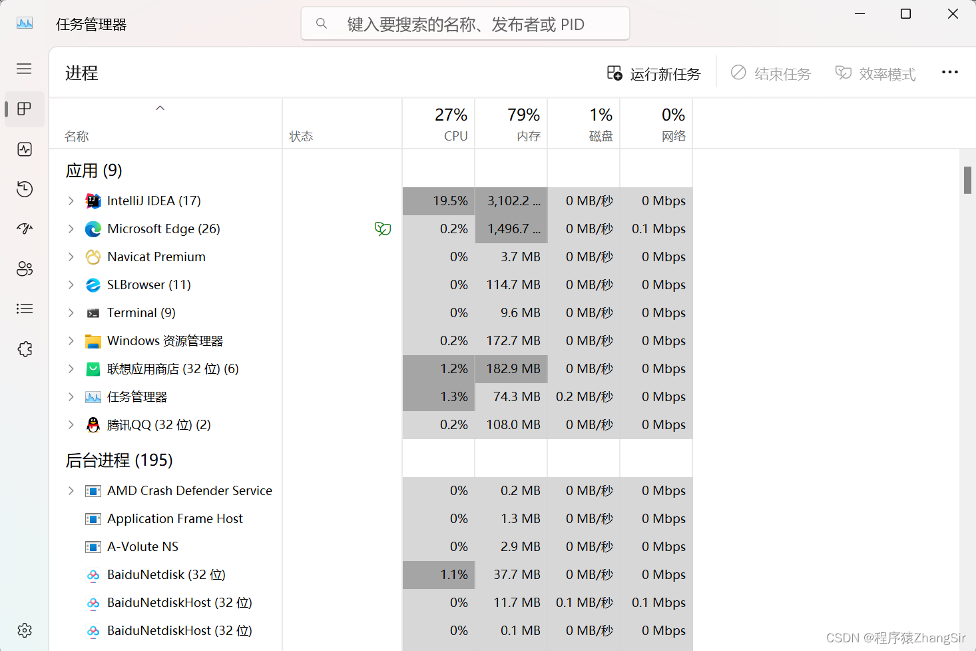
Task: Open the three-dot more options menu
Action: (950, 72)
